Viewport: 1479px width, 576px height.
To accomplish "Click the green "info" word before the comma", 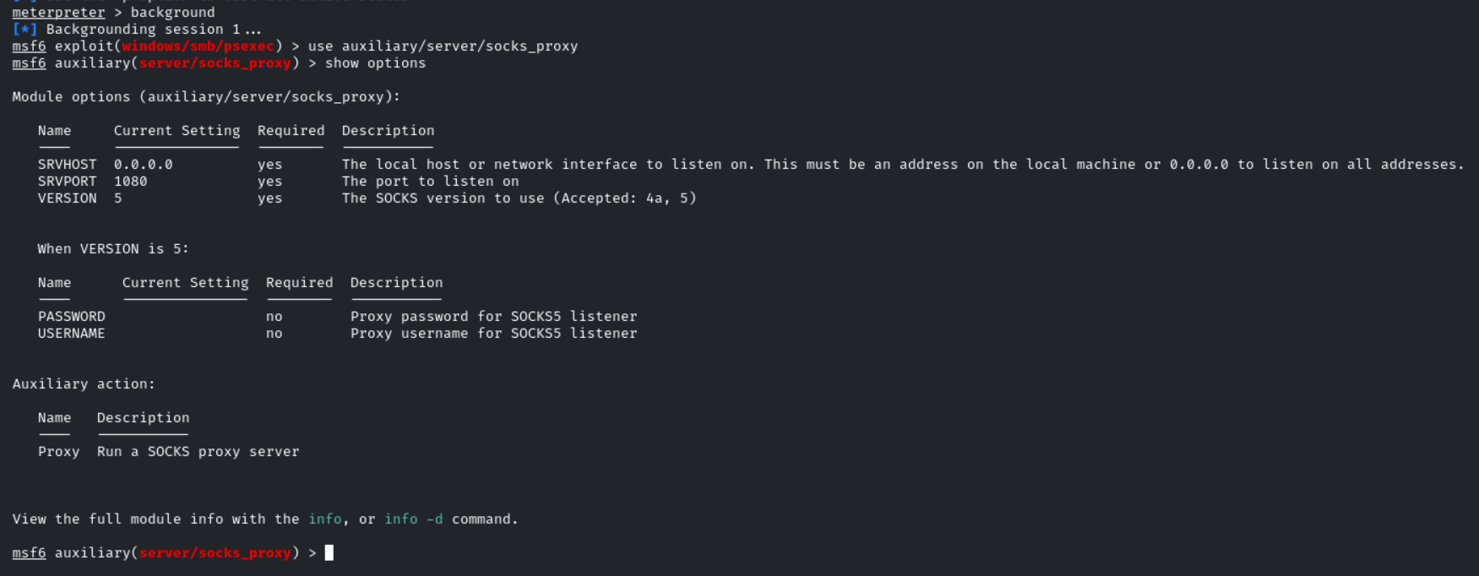I will tap(324, 519).
